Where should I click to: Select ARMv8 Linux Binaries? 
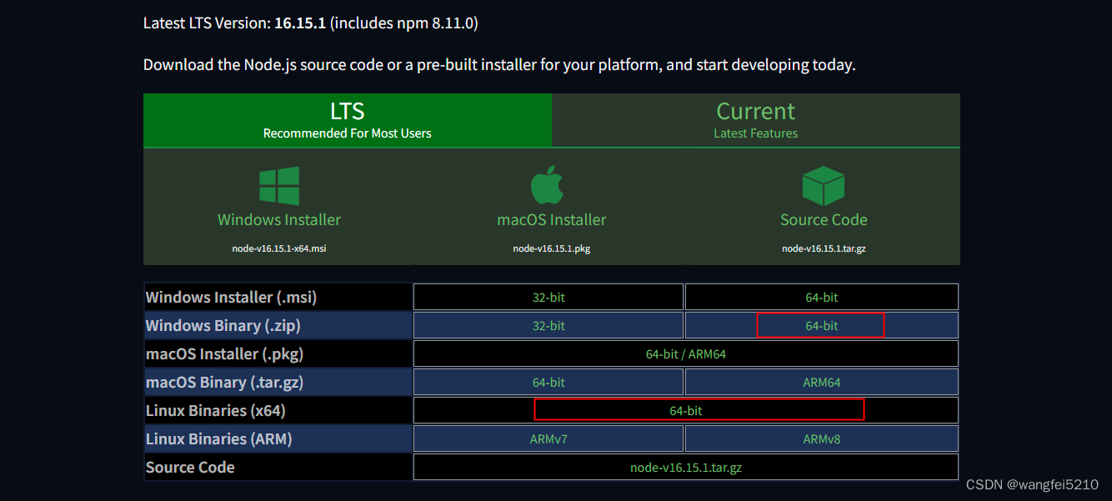(x=822, y=439)
